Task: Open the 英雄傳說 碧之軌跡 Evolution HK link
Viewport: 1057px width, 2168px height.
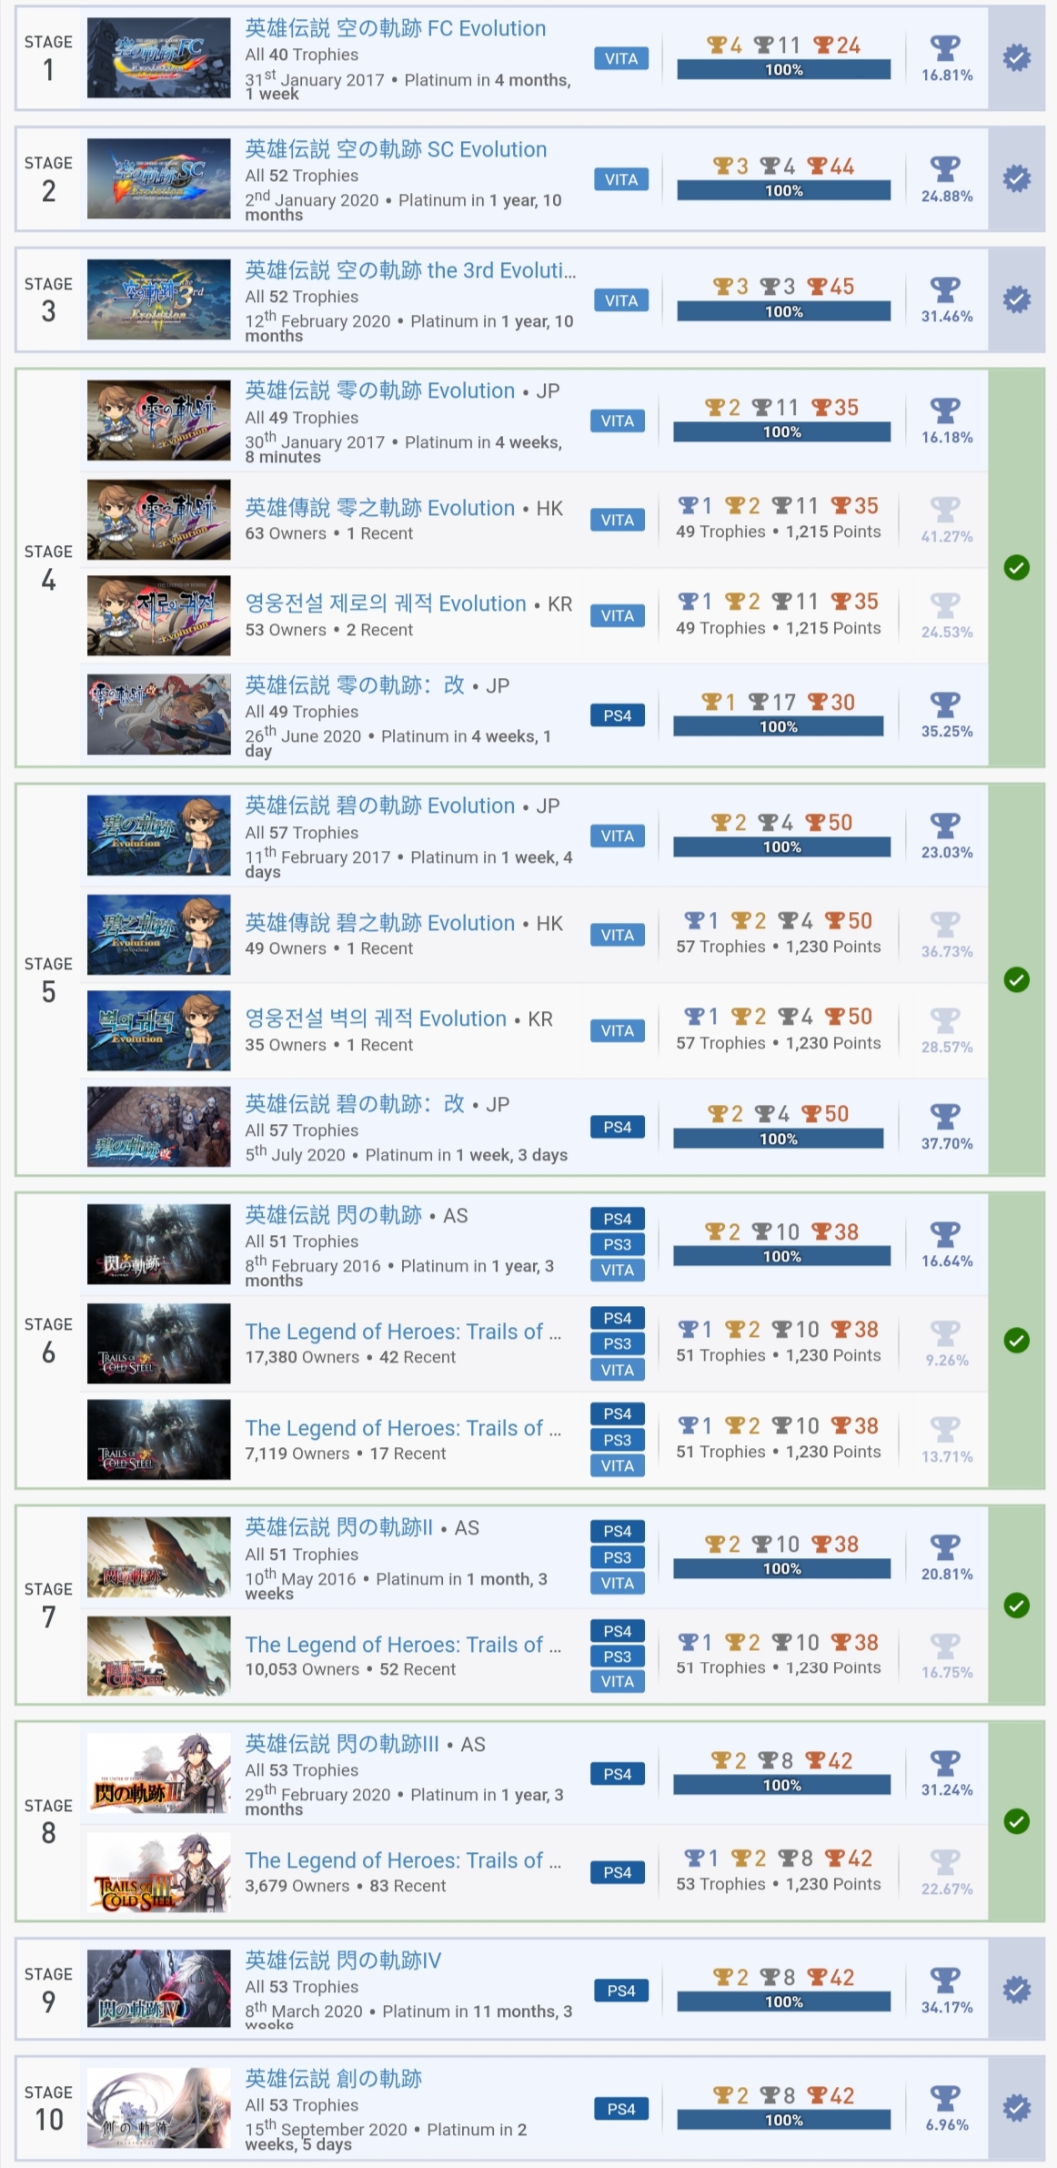Action: click(x=380, y=923)
